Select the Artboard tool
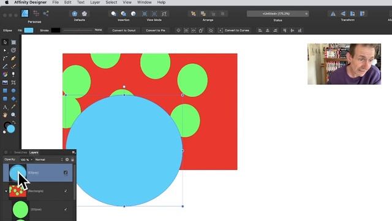Viewport: 392px width, 221px height. pyautogui.click(x=13, y=42)
